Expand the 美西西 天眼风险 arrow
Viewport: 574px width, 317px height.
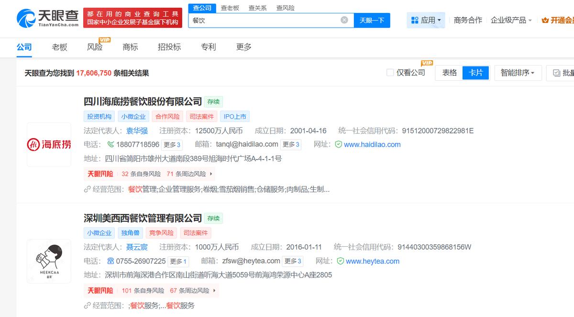(x=214, y=291)
